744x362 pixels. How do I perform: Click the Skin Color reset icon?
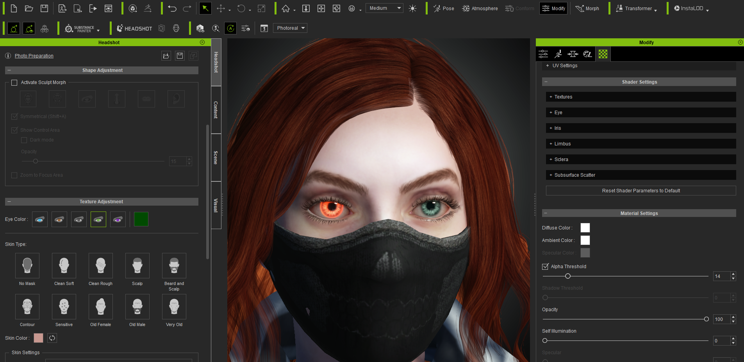[52, 338]
